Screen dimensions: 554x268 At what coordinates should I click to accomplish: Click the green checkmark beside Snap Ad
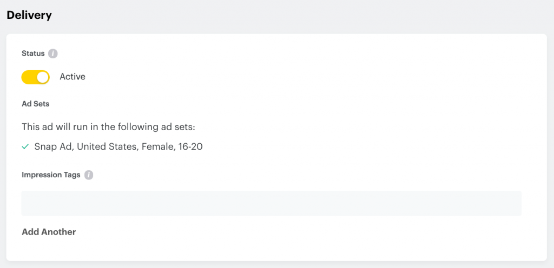25,146
